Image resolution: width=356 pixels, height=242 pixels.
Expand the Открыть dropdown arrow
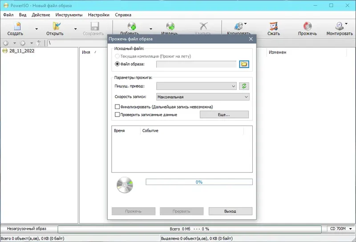click(75, 29)
